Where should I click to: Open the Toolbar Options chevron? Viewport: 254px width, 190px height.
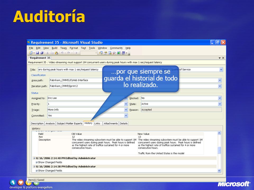[129, 54]
